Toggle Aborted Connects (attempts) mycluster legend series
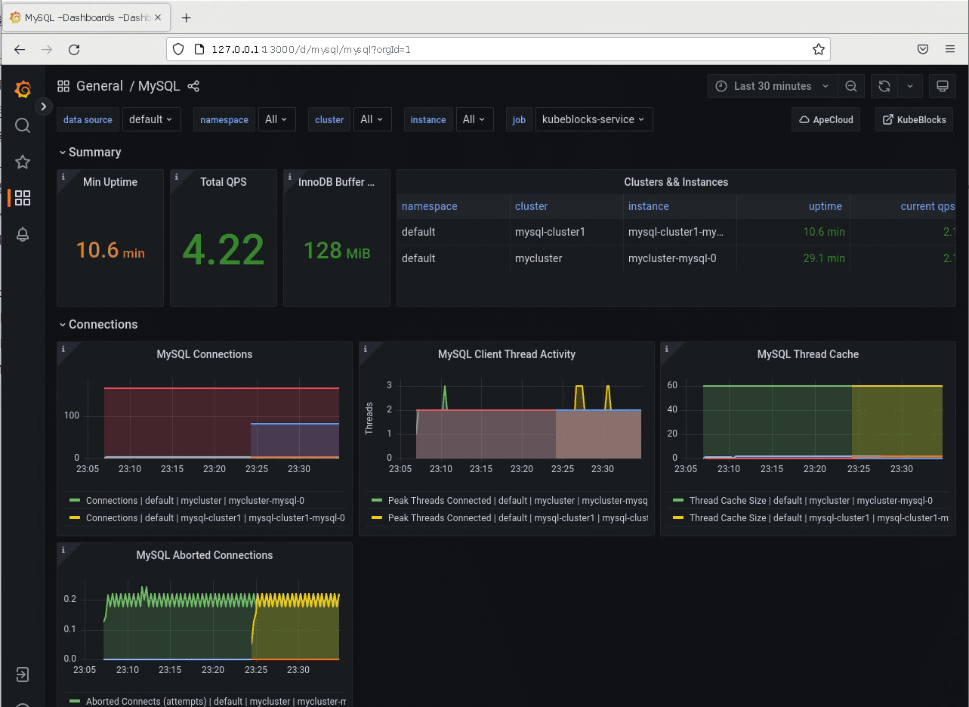Screen dimensions: 969x707 215,702
